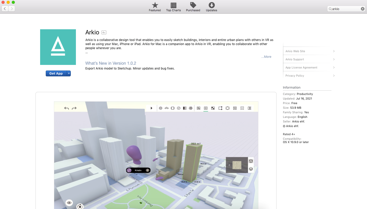Open the dropdown arrow beside Get App
The width and height of the screenshot is (367, 209).
tap(69, 73)
